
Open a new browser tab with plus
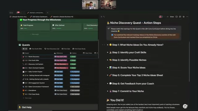48,13
